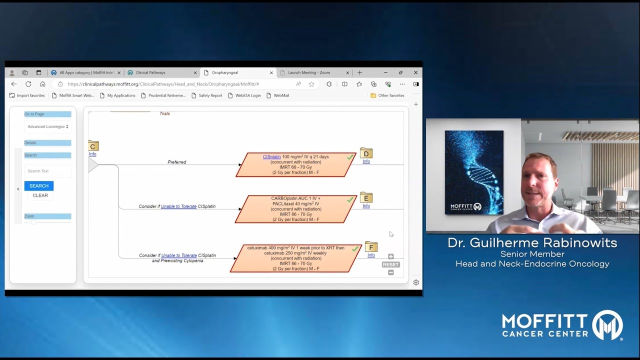Click the RESET zoom button
Screen dimensions: 640x360
[390, 264]
